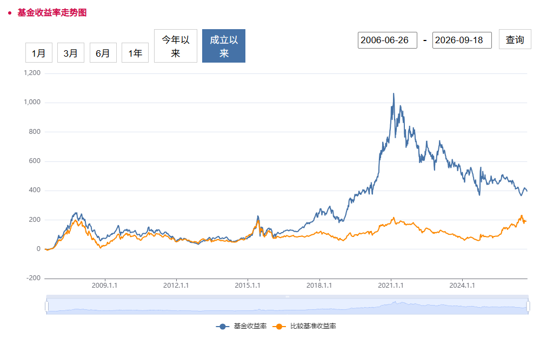Click the 2024.1.1 axis label
This screenshot has width=560, height=339.
(462, 286)
